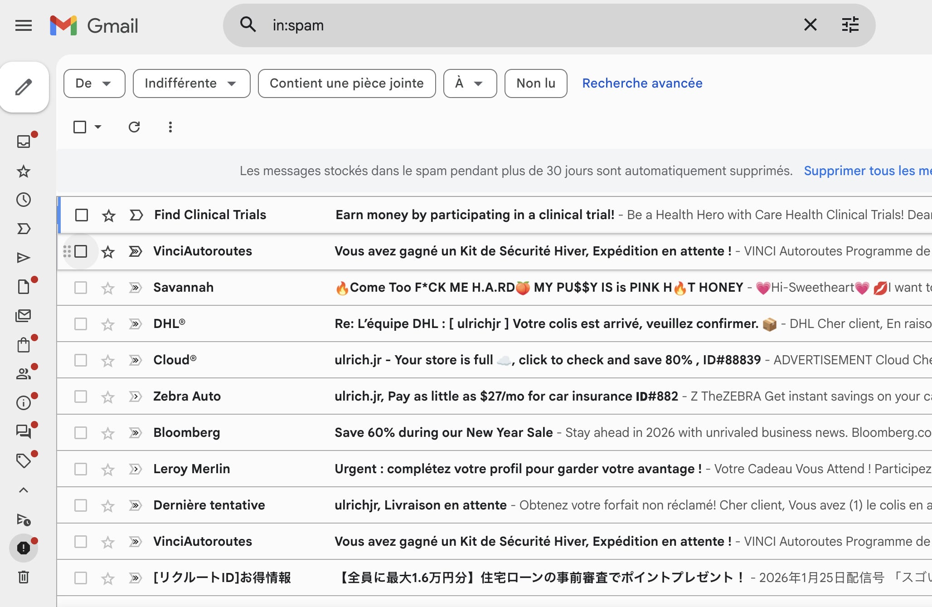This screenshot has height=607, width=932.
Task: Open search options slider icon
Action: pos(850,25)
